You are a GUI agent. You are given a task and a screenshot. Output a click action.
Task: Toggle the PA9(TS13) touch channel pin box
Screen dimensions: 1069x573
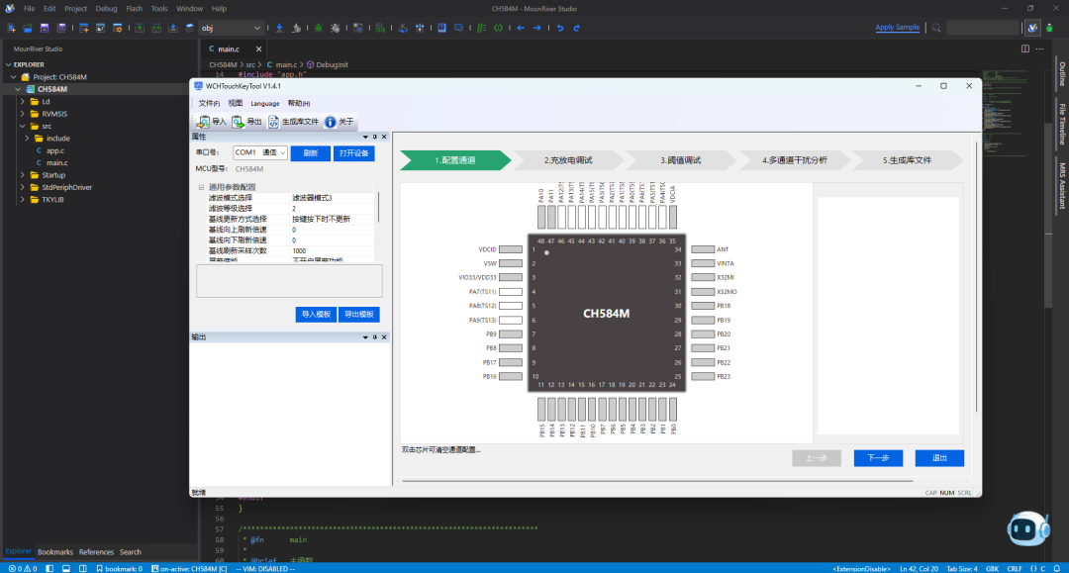click(511, 321)
